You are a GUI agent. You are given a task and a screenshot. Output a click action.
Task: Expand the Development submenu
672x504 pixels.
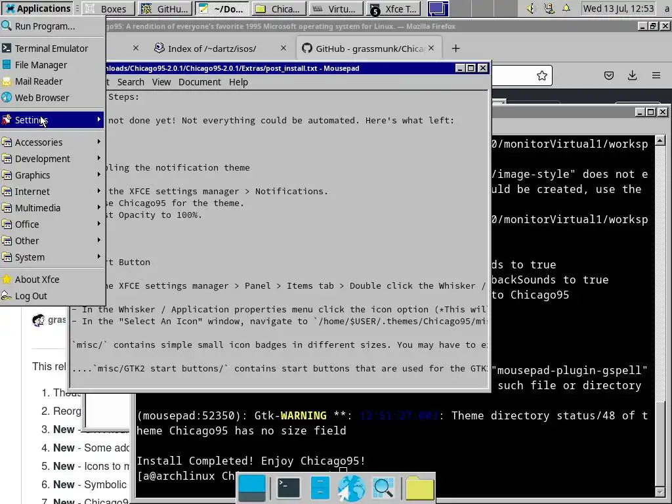52,159
